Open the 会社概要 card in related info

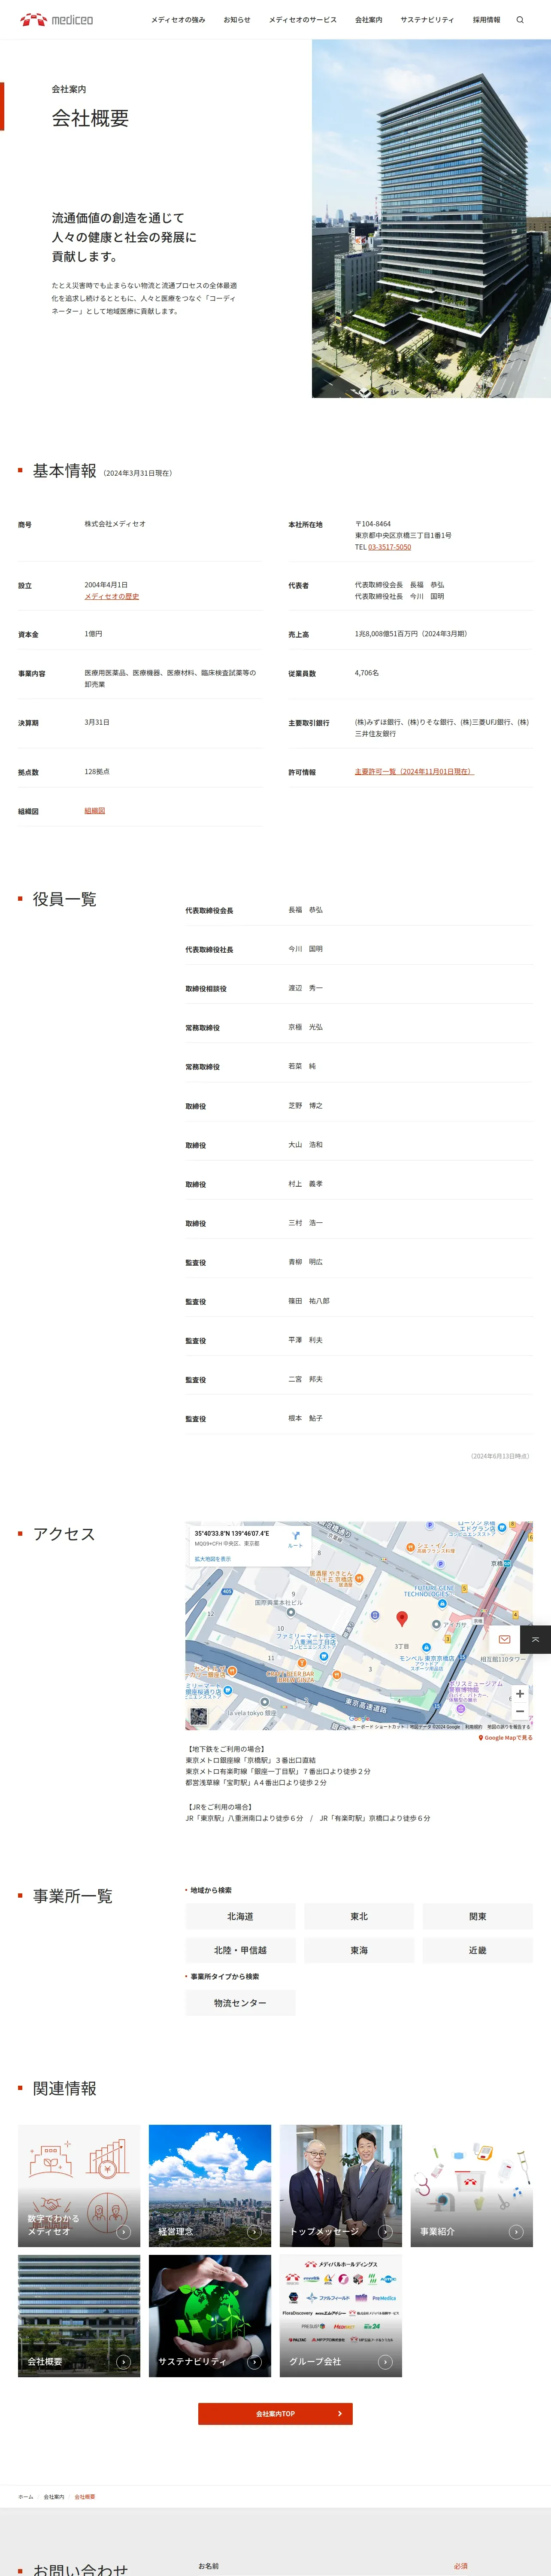coord(79,2316)
